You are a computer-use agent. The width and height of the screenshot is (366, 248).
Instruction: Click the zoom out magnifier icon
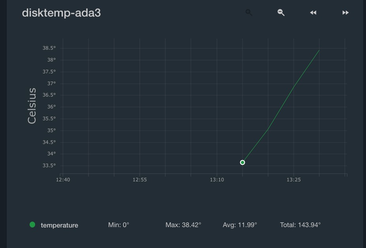point(281,12)
